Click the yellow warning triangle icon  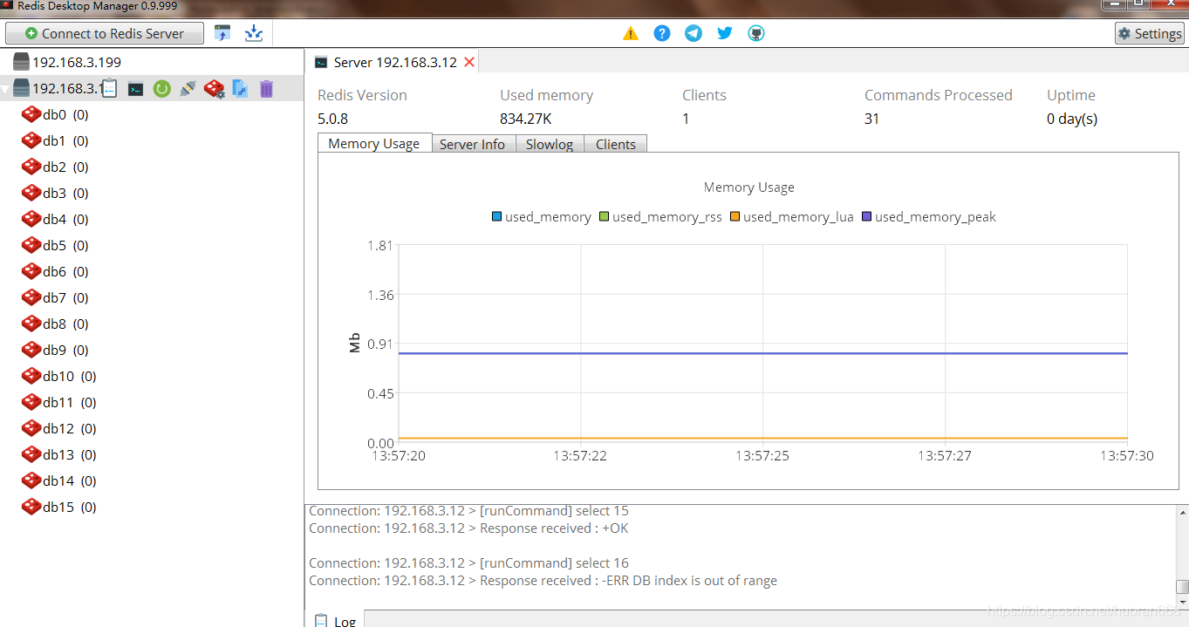[631, 33]
